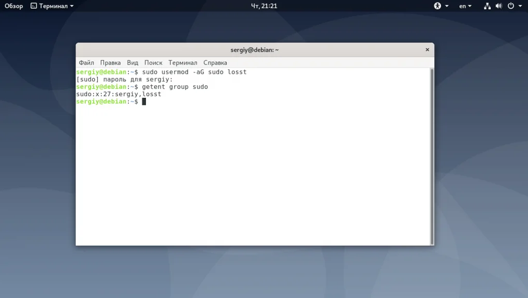528x298 pixels.
Task: Open the Поиск menu
Action: click(153, 62)
